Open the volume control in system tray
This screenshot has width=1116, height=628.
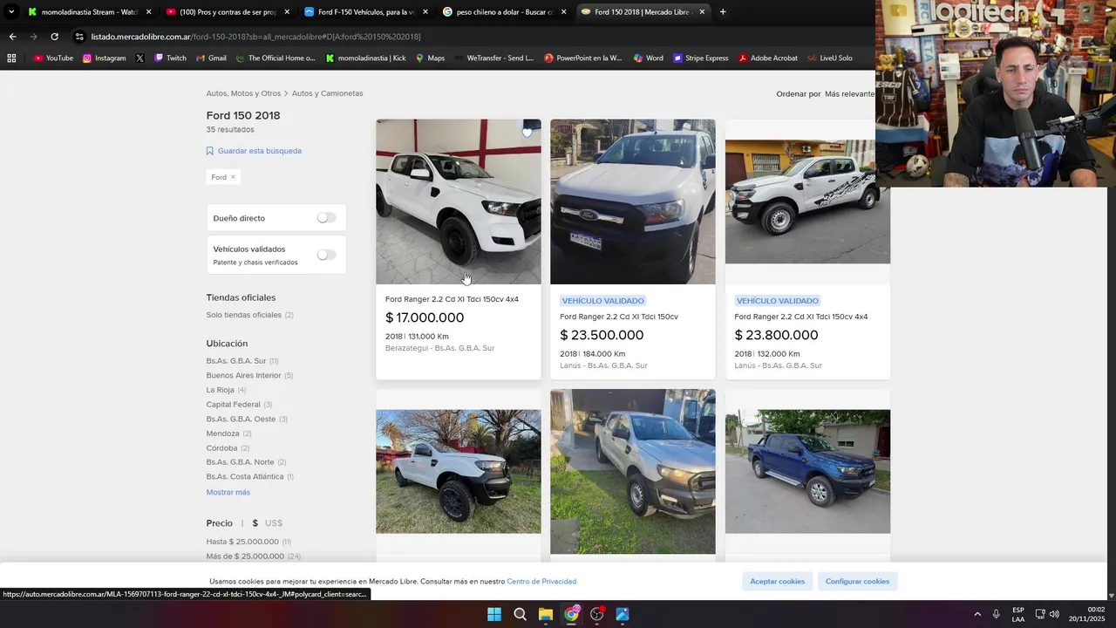point(1054,614)
